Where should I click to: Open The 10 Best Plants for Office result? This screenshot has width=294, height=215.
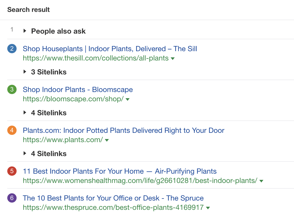coord(113,198)
